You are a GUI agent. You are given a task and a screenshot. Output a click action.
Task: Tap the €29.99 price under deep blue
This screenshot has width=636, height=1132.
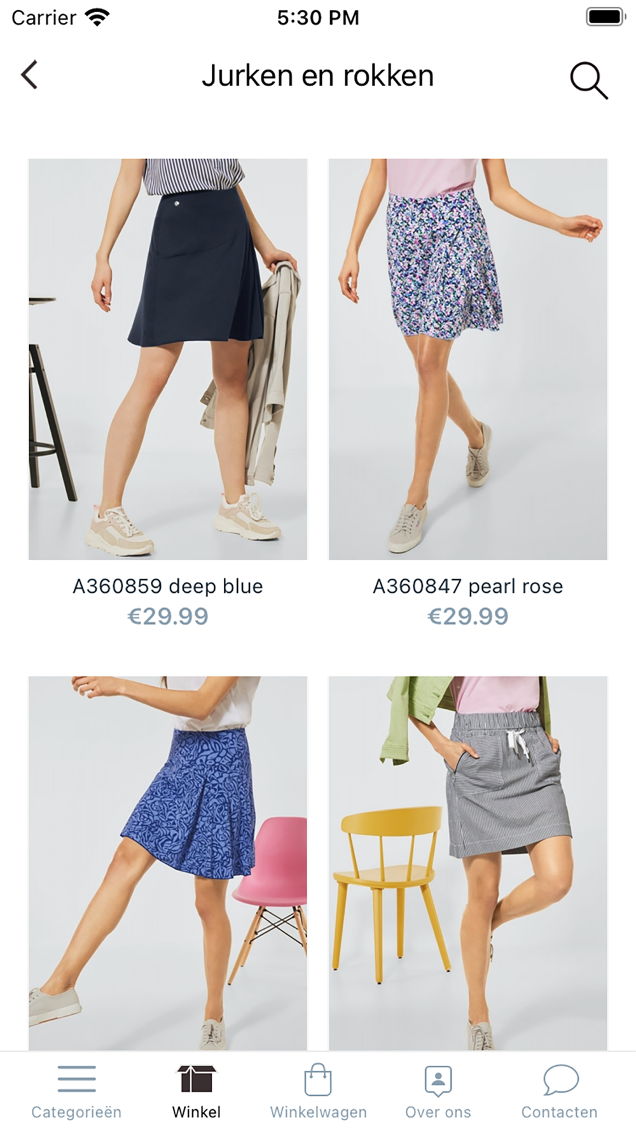click(x=168, y=616)
